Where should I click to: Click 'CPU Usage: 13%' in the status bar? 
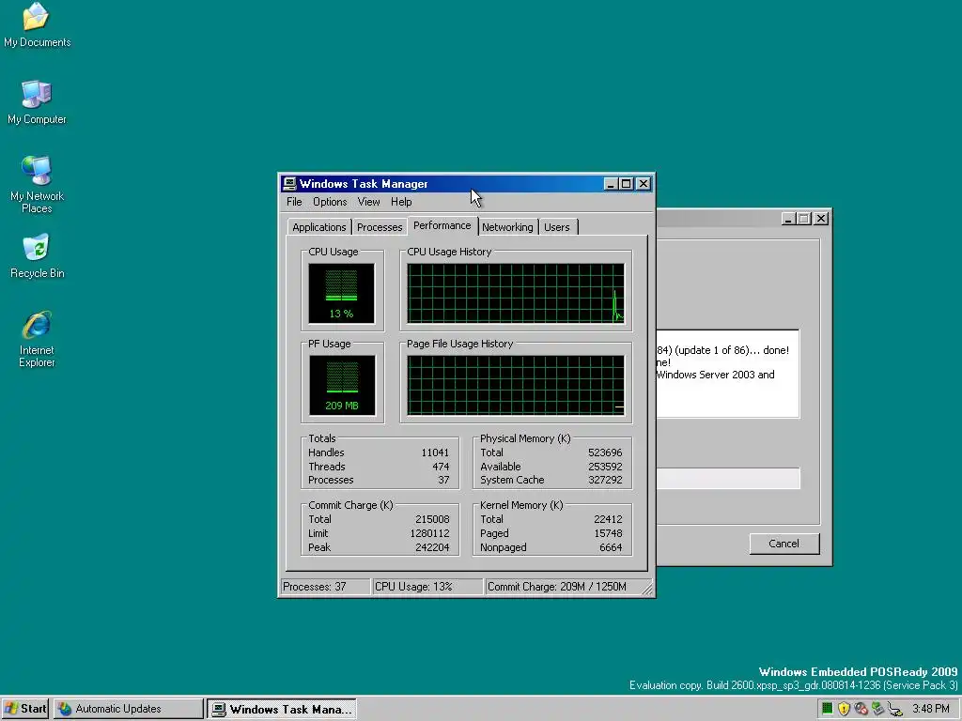click(x=427, y=587)
